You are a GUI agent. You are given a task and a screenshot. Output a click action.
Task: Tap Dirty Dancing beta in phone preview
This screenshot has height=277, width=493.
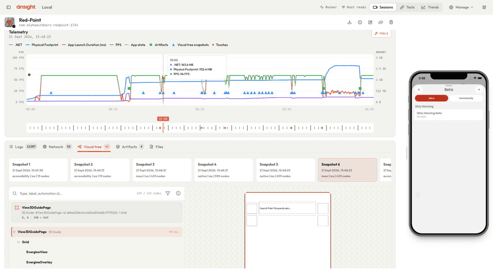click(x=449, y=114)
